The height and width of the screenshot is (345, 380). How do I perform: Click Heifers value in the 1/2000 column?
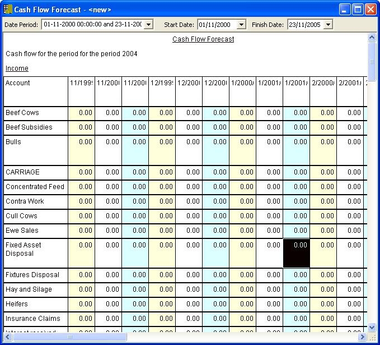[x=242, y=305]
